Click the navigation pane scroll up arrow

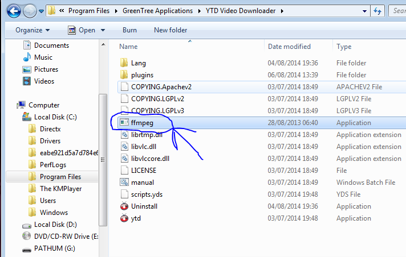click(x=103, y=44)
